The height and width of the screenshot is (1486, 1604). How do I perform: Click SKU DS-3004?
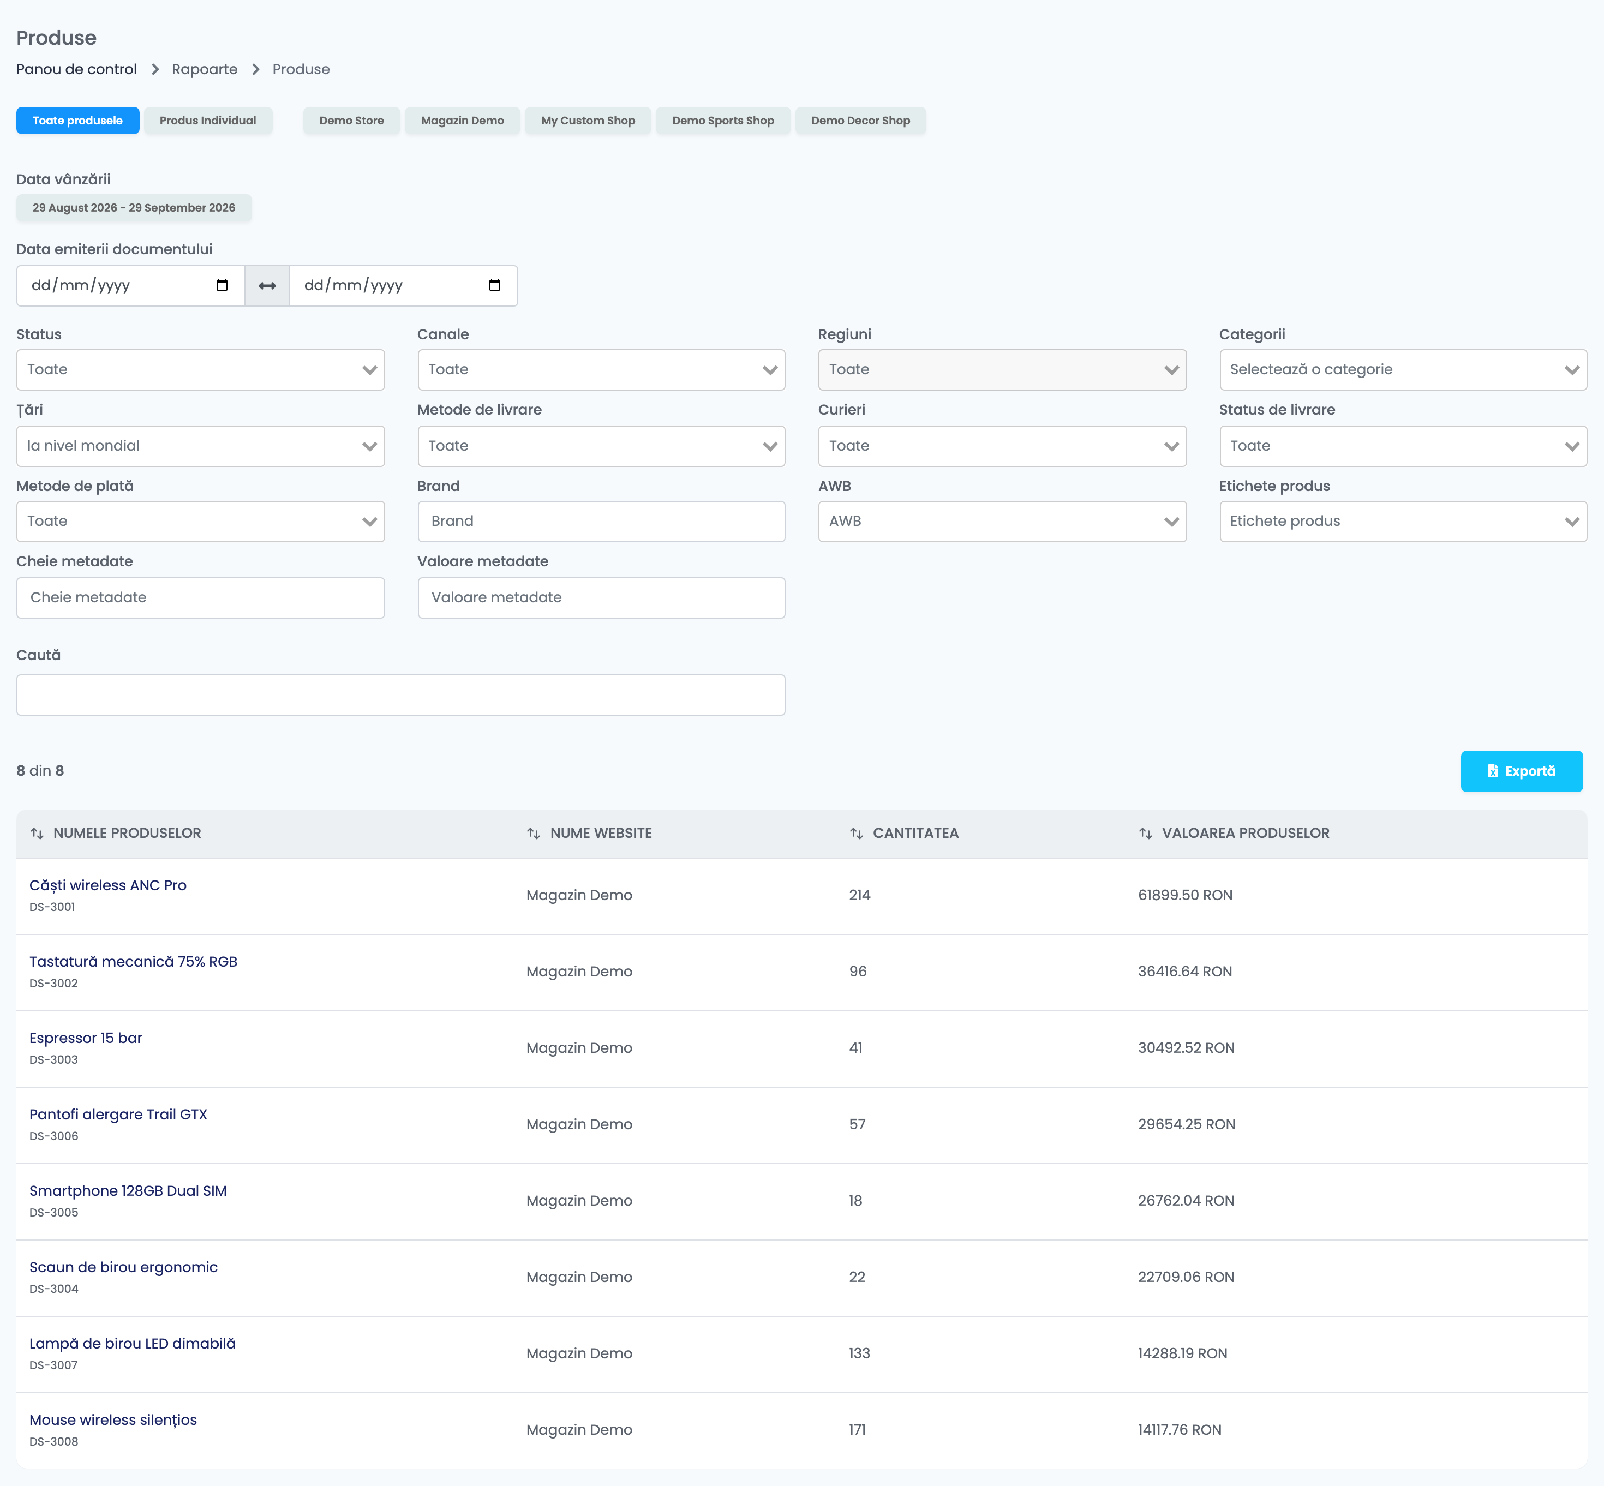point(54,1289)
